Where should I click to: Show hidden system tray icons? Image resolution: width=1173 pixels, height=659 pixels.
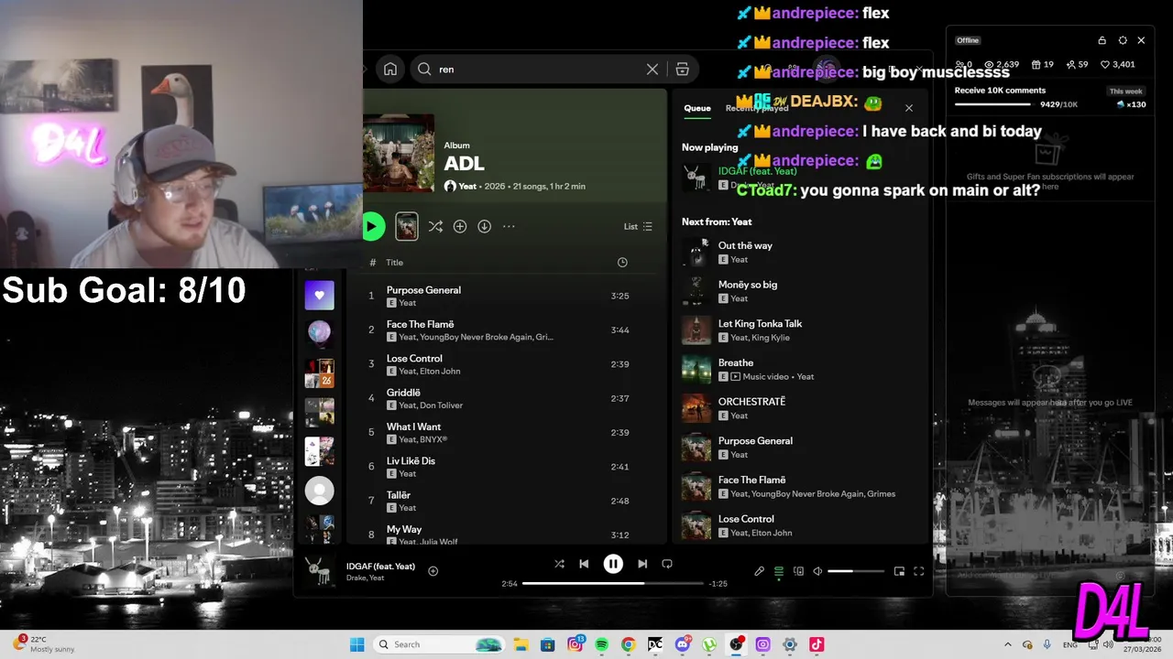point(1008,644)
